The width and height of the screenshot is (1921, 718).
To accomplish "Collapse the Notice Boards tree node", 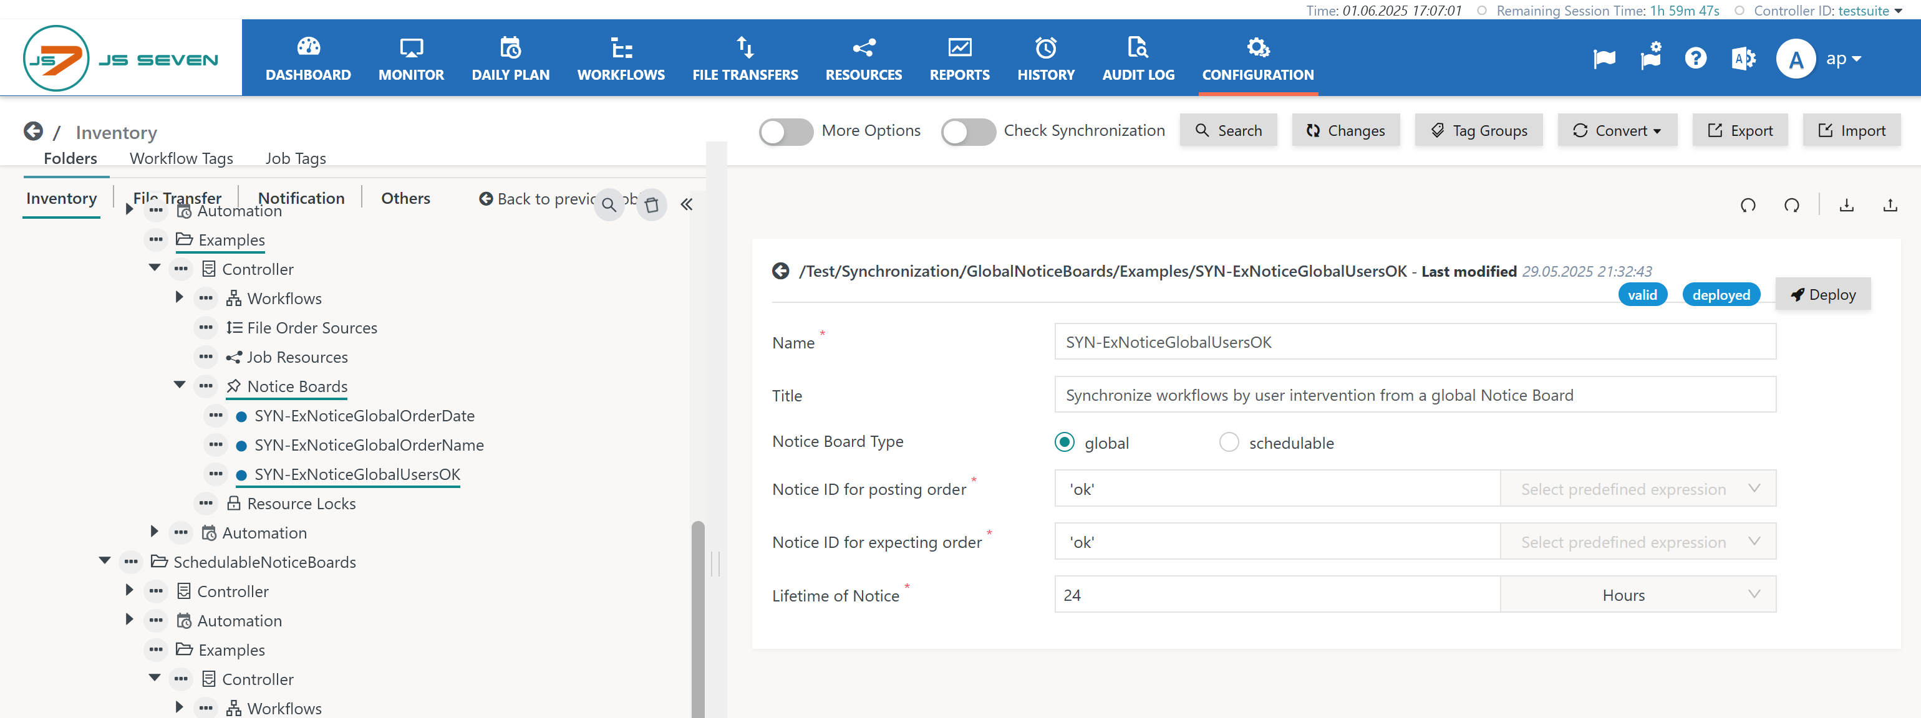I will (x=180, y=385).
